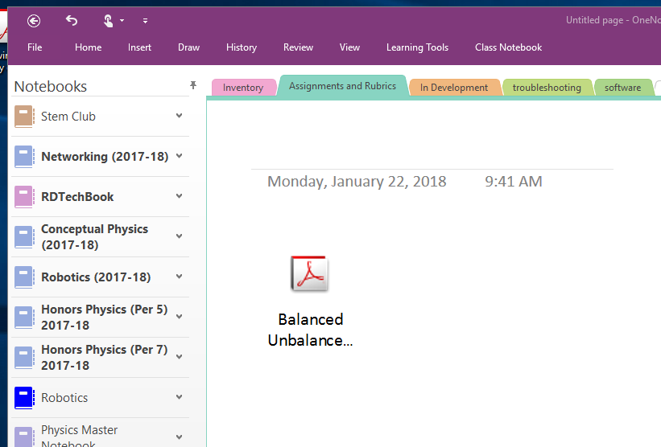
Task: Open Customize Quick Access Toolbar menu
Action: tap(145, 21)
